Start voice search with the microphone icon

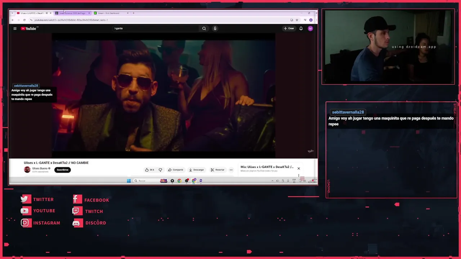[x=215, y=28]
